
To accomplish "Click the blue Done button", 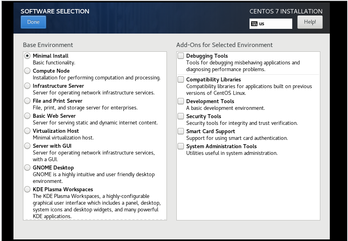I will tap(33, 22).
